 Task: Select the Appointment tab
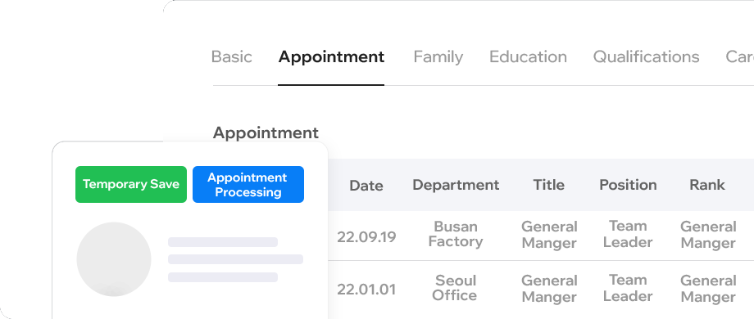coord(331,56)
